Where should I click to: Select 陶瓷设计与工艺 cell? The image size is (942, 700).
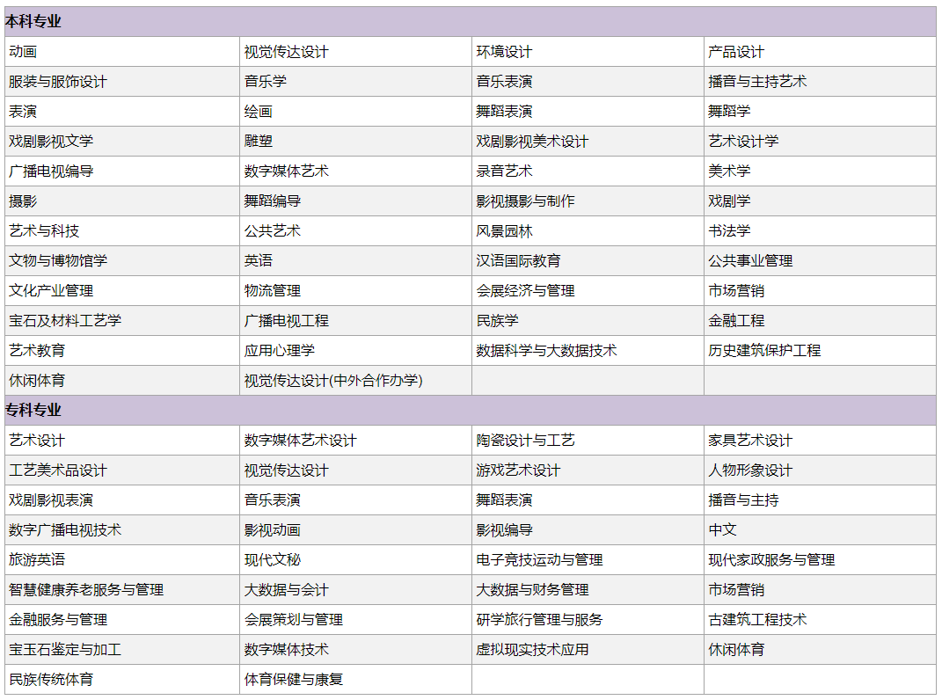pos(588,441)
